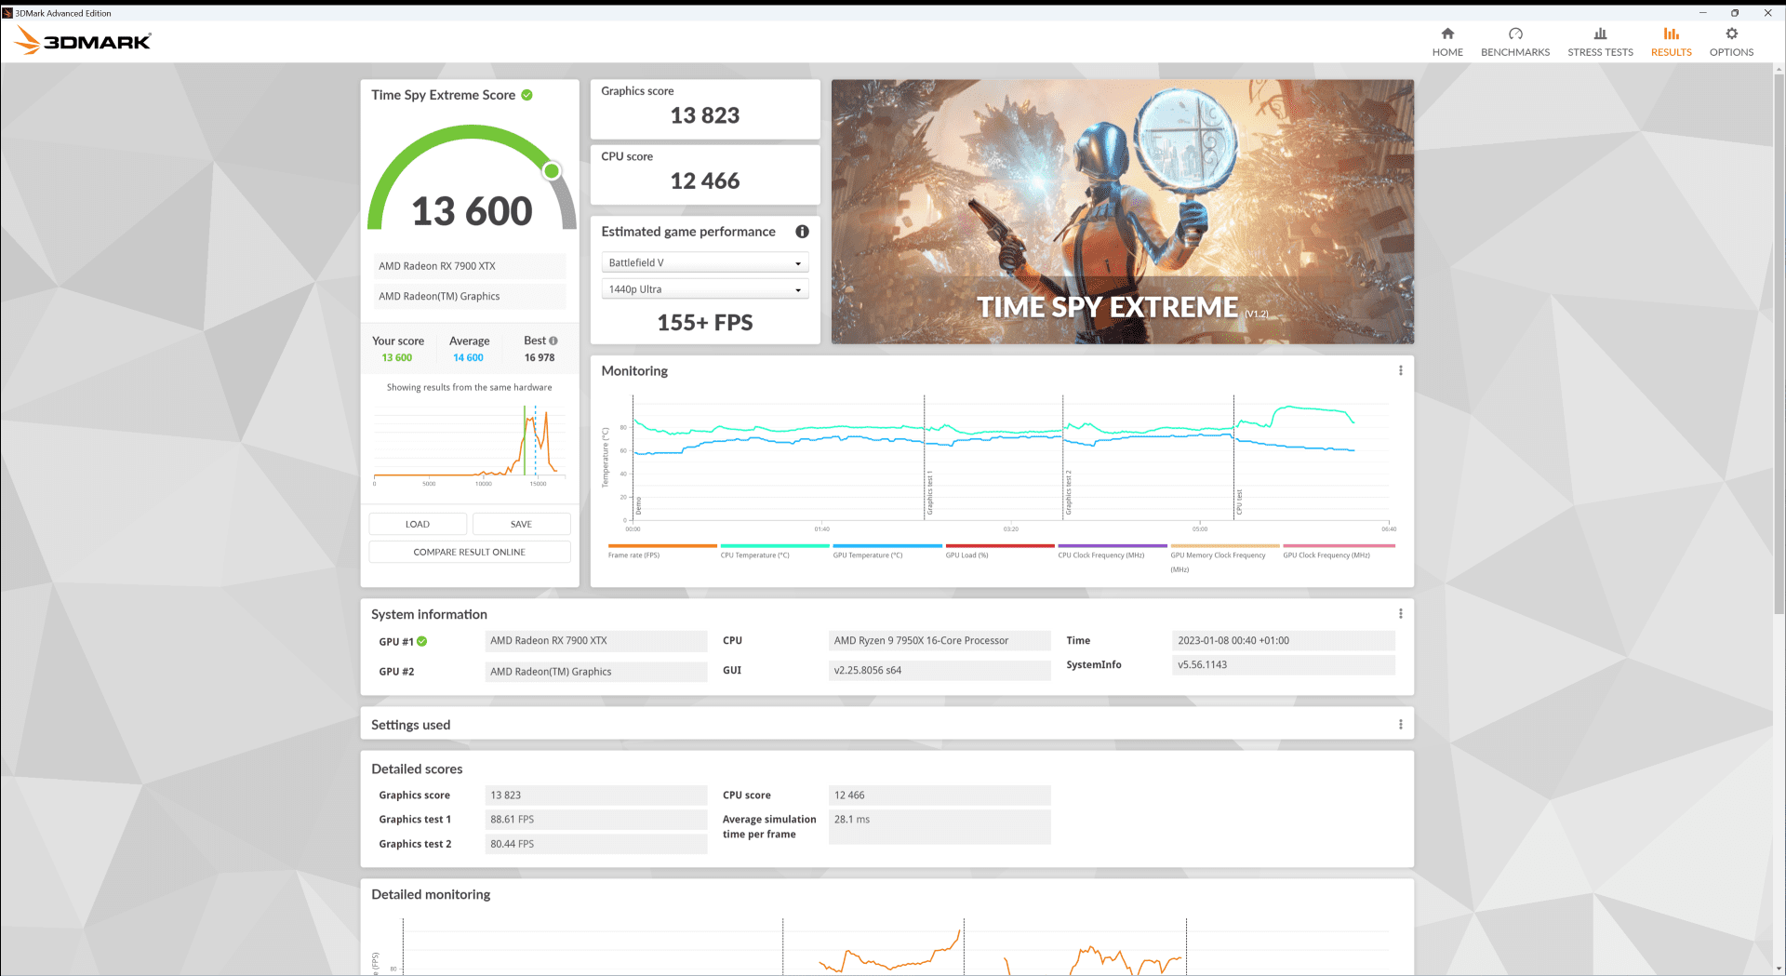Image resolution: width=1786 pixels, height=976 pixels.
Task: Toggle GPU Load (%) legend red swatch
Action: pos(1000,546)
